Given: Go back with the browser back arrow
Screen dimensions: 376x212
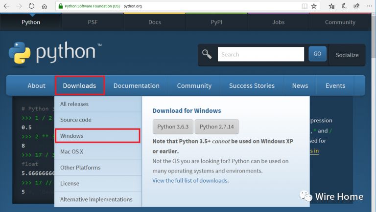Looking at the screenshot, I should pos(6,6).
